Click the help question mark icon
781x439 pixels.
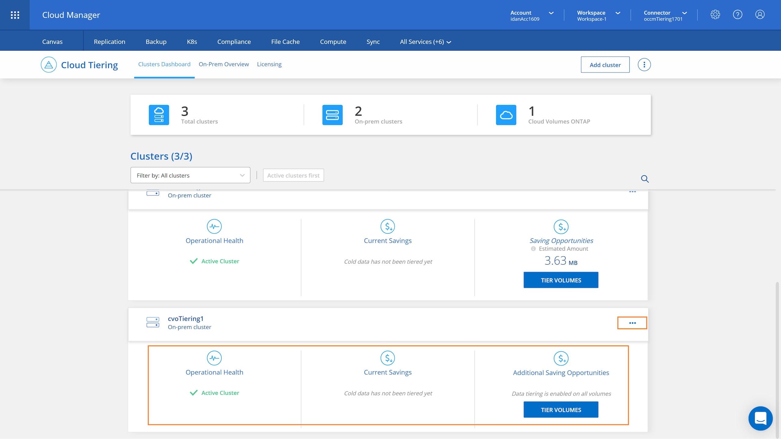pyautogui.click(x=737, y=15)
